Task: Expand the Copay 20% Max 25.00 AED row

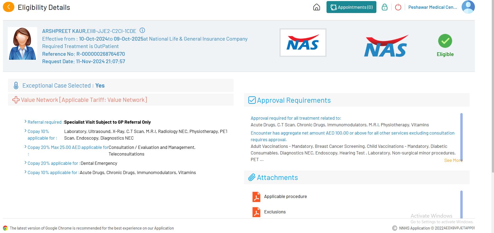Action: pos(25,147)
